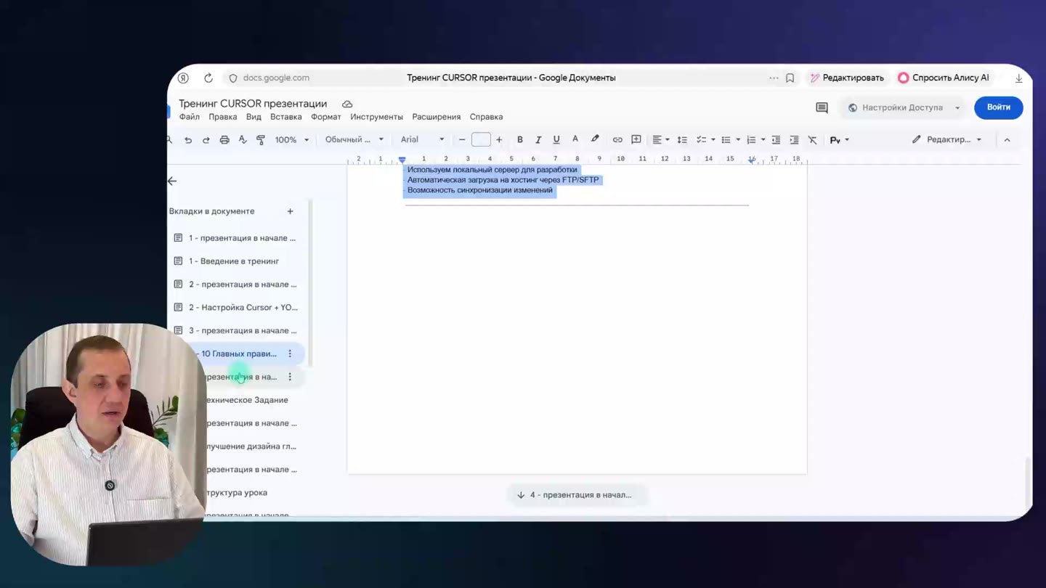This screenshot has height=588, width=1046.
Task: Increase font size with the plus button
Action: pos(499,140)
